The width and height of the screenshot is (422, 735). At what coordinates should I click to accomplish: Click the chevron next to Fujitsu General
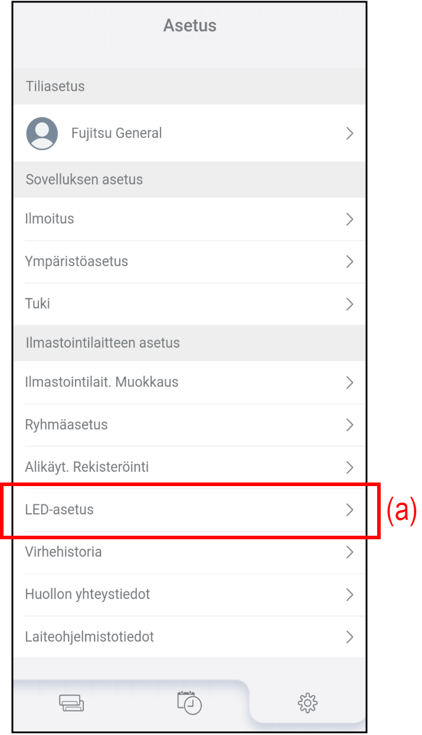tap(349, 134)
